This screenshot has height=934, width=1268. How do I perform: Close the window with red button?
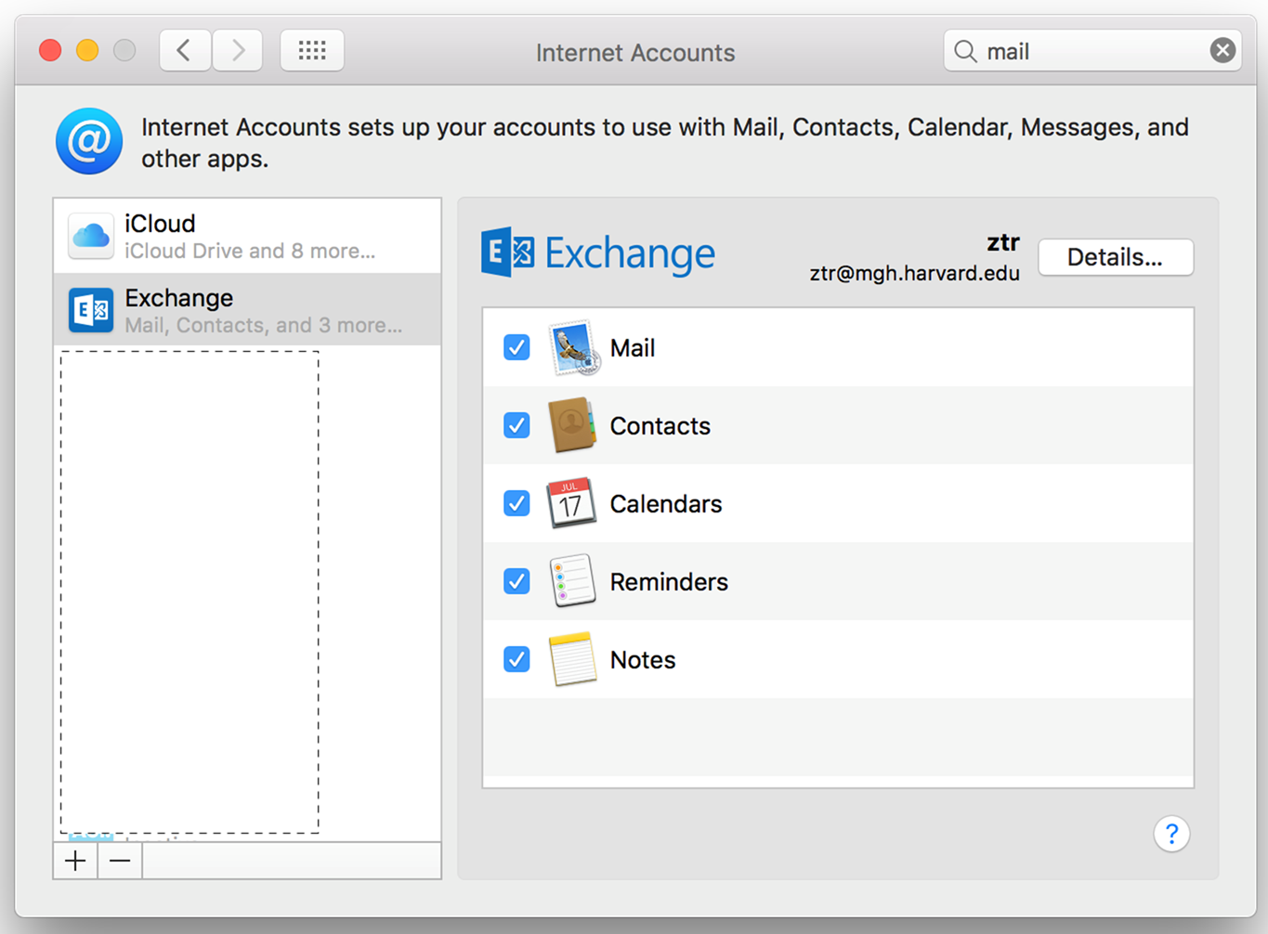(x=50, y=50)
